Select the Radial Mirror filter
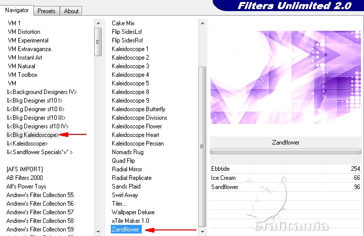Viewport: 364px width, 236px height. coord(127,169)
